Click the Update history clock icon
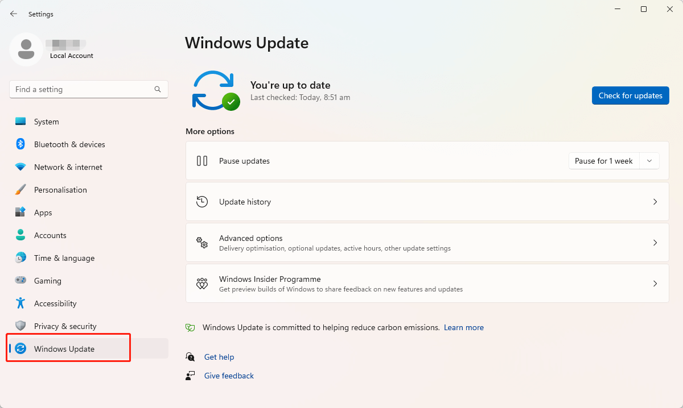Screen dimensions: 683x408 [x=202, y=202]
